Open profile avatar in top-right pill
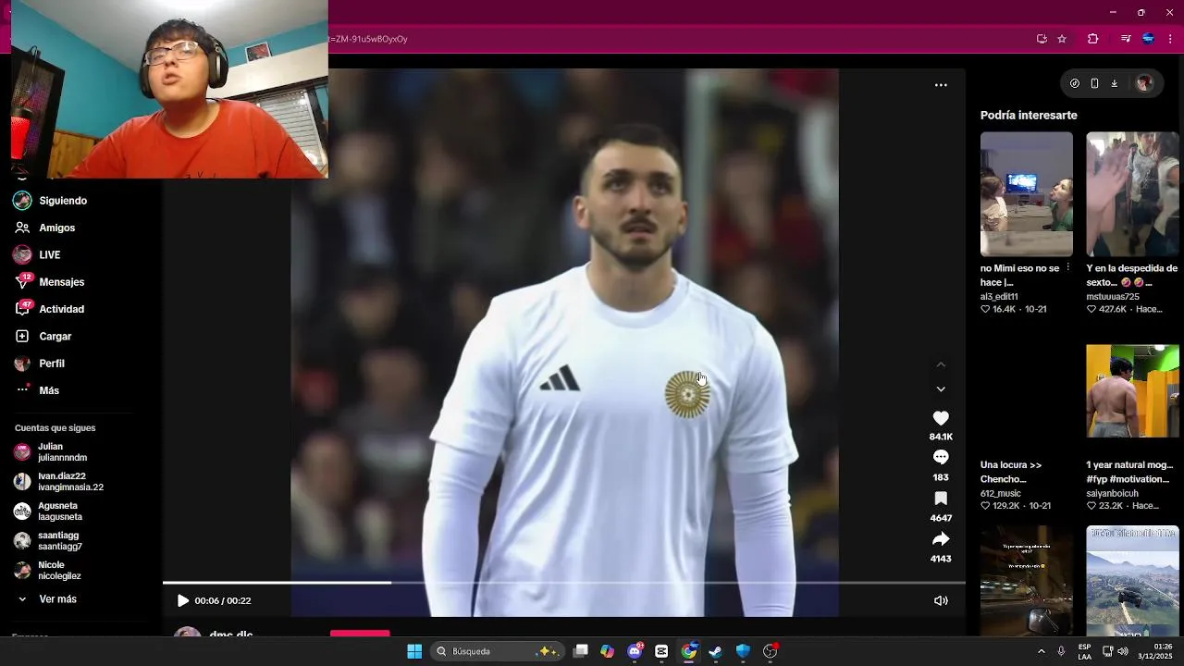 (x=1144, y=83)
